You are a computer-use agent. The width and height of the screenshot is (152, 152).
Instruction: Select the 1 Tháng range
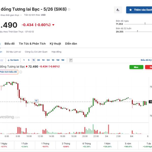(x=45, y=145)
